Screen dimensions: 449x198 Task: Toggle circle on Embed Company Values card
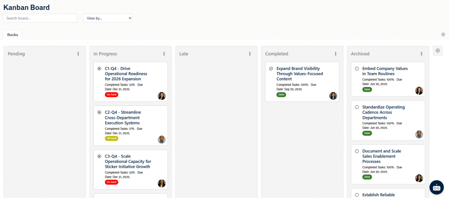pos(357,68)
